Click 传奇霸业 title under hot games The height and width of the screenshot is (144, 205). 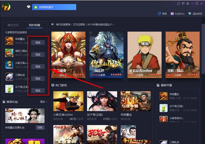point(126,115)
